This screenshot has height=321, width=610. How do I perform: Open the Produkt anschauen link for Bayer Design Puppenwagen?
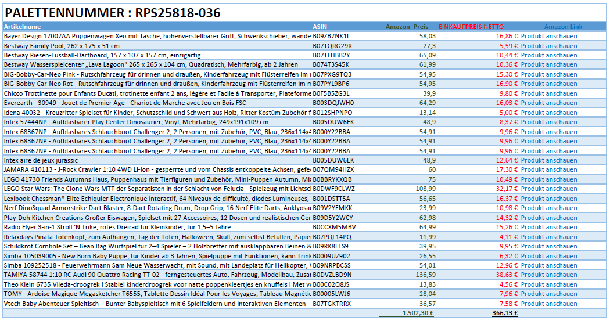click(548, 36)
